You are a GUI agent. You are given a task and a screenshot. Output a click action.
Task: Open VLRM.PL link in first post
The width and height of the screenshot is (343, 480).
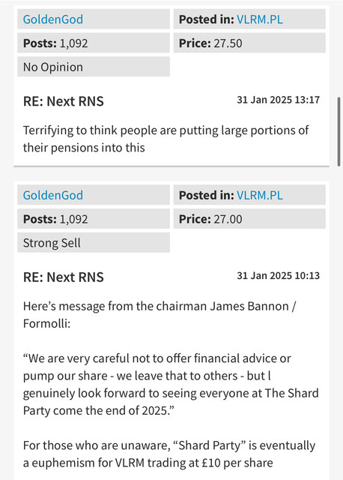point(260,19)
